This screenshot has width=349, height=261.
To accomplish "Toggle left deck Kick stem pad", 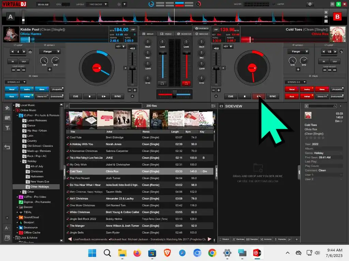I will 12,96.
